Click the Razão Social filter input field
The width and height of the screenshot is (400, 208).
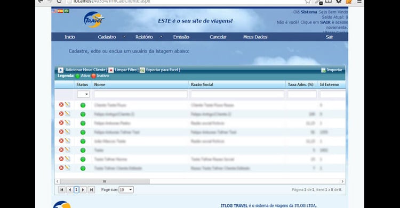237,95
